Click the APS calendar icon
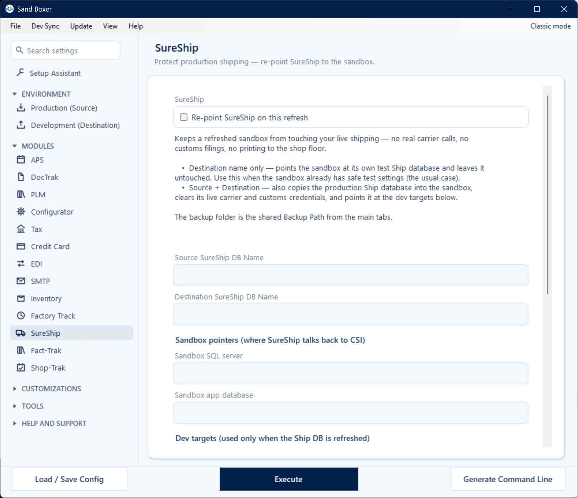Viewport: 578px width, 498px height. pyautogui.click(x=21, y=159)
